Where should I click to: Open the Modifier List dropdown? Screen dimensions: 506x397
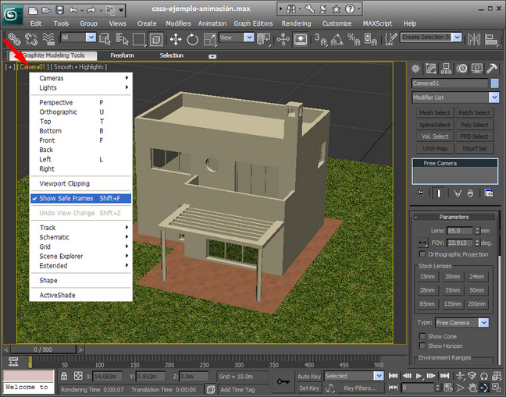[494, 97]
